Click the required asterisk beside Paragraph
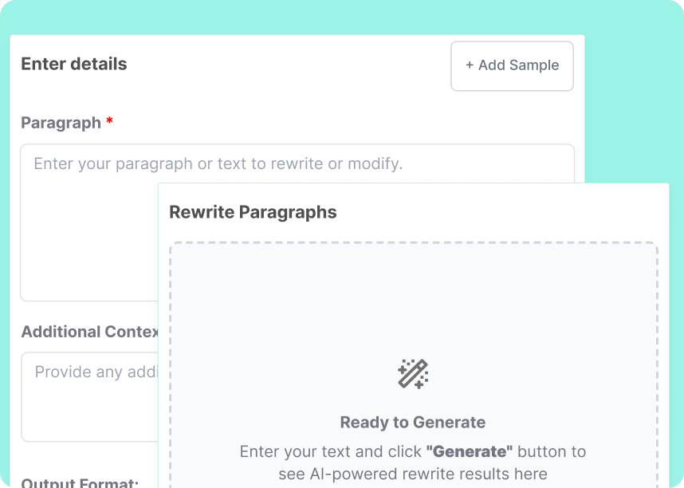 [109, 122]
